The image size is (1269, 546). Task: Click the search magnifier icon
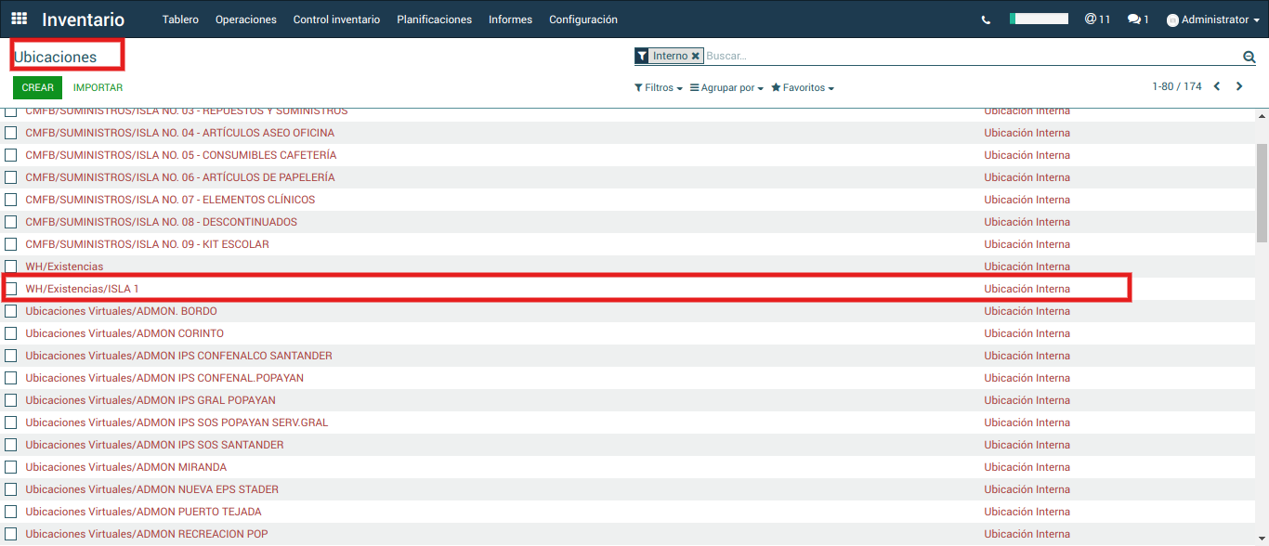1249,57
